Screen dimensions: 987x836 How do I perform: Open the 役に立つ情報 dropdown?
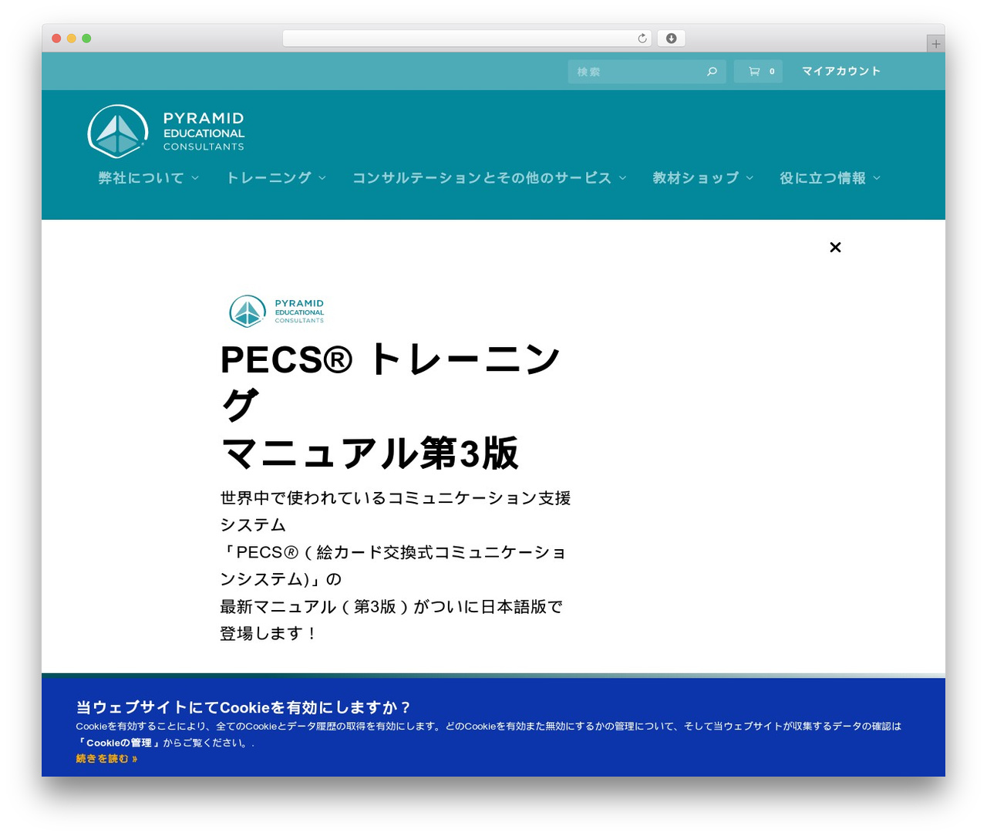[830, 178]
